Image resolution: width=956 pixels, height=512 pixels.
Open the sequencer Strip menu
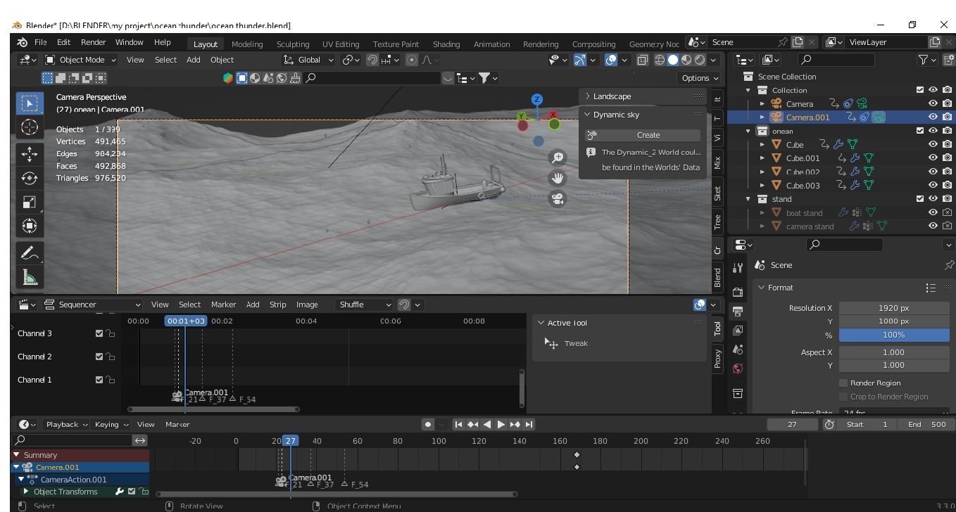tap(277, 305)
